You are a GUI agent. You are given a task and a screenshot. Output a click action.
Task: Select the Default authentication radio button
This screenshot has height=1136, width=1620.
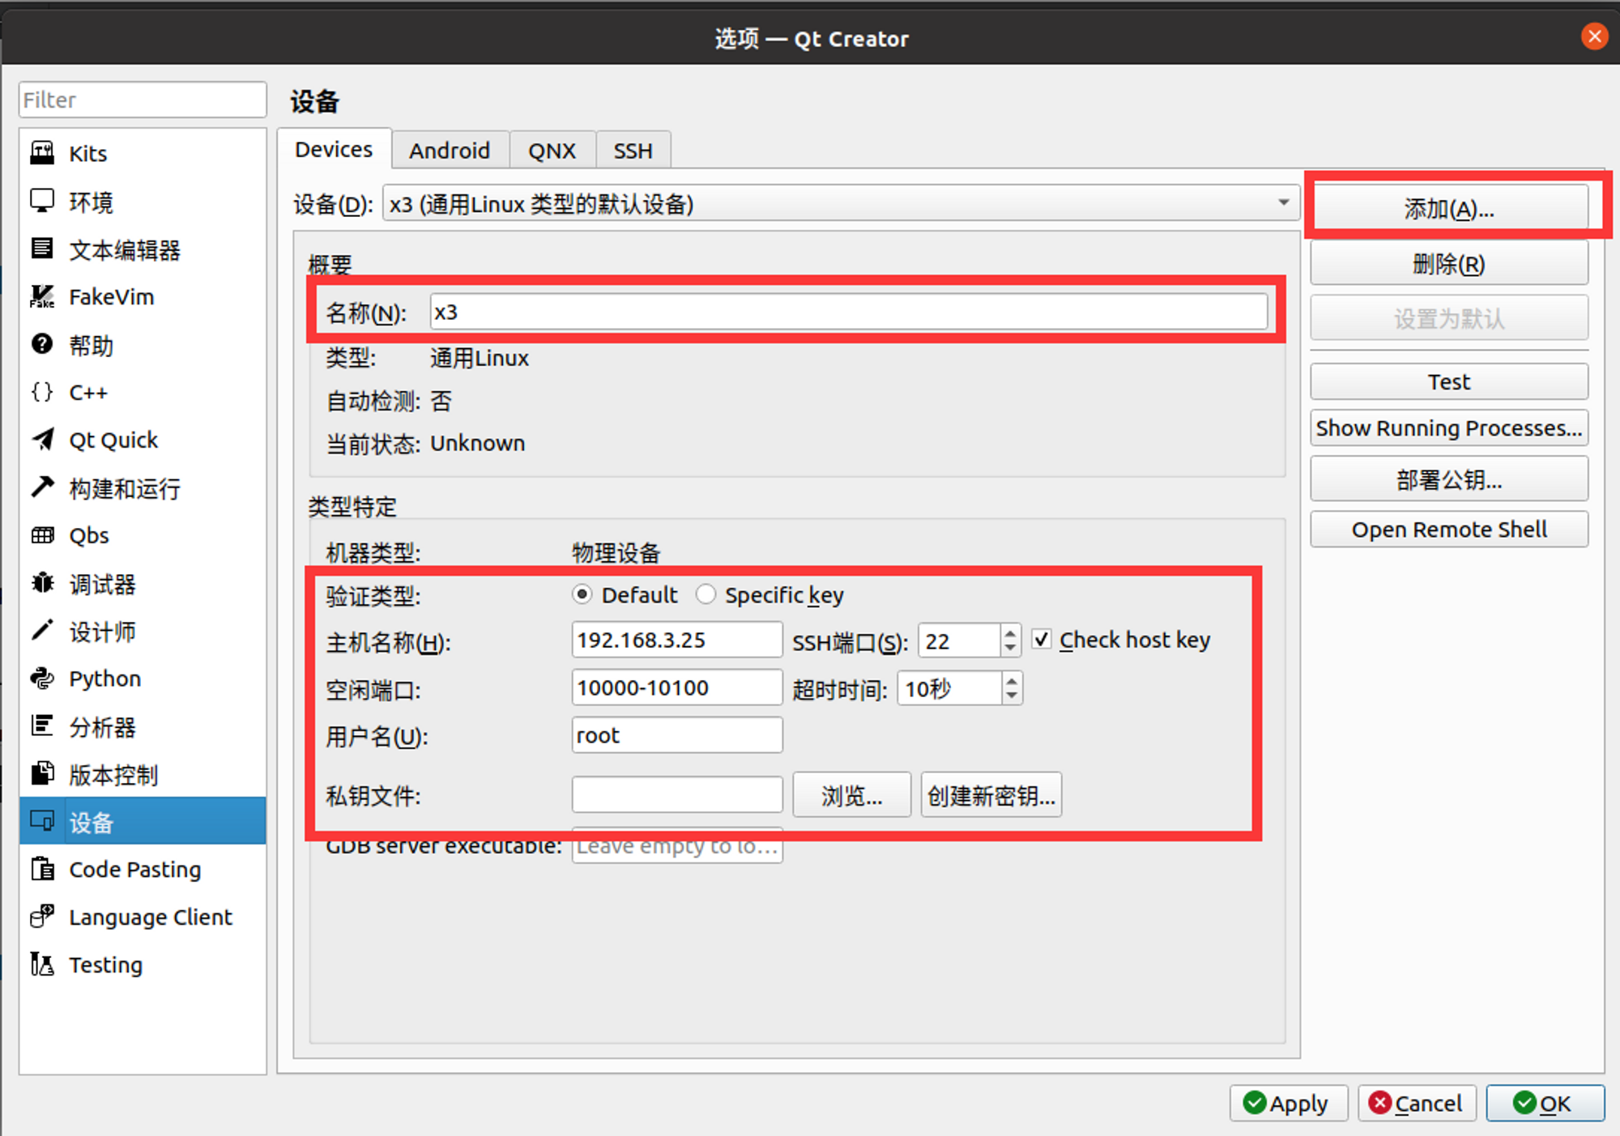tap(582, 594)
